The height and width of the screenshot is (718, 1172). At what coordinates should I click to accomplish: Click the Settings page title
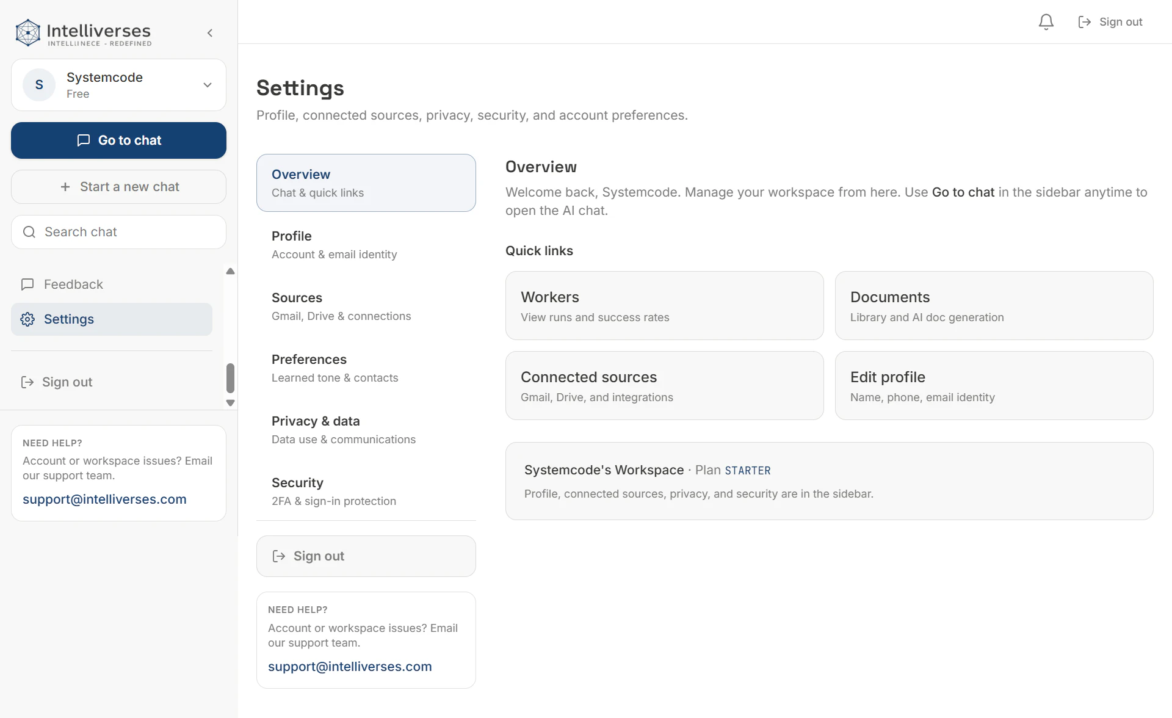(x=300, y=88)
